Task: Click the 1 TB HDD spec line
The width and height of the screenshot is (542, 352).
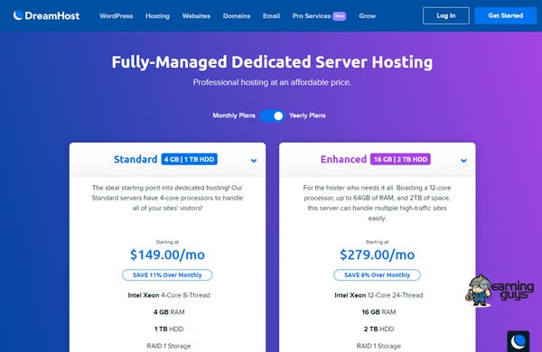Action: (x=169, y=329)
